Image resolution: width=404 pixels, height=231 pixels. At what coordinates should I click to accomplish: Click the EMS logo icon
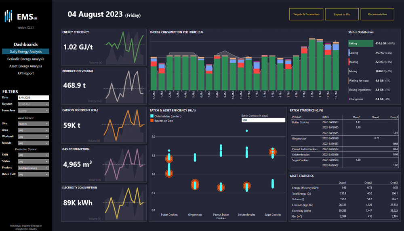(8, 16)
